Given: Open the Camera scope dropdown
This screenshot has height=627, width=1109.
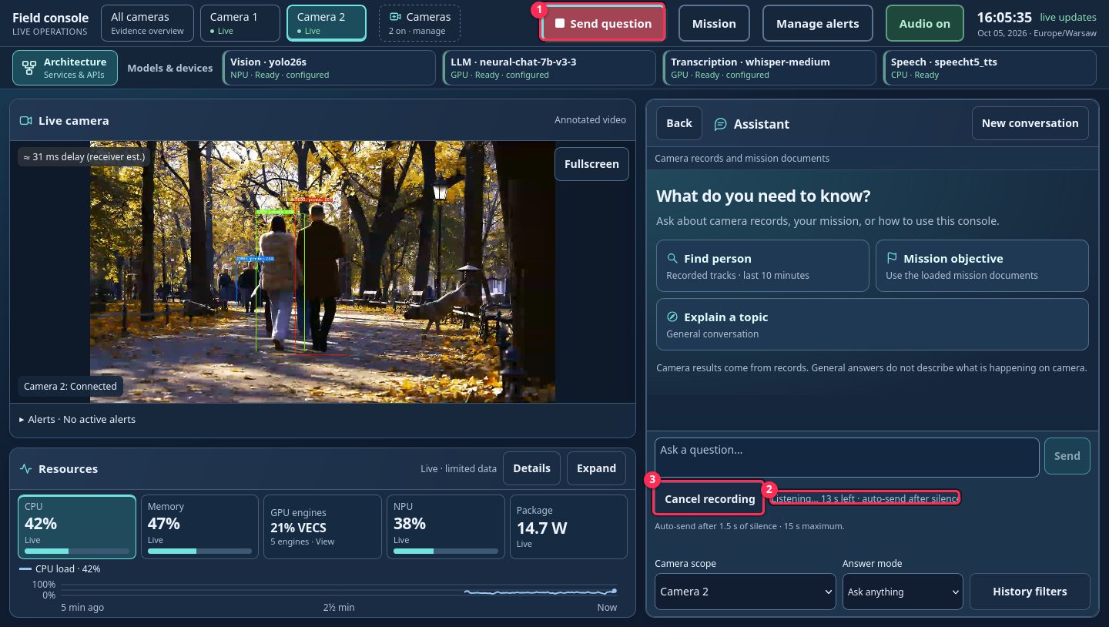Looking at the screenshot, I should click(x=745, y=592).
